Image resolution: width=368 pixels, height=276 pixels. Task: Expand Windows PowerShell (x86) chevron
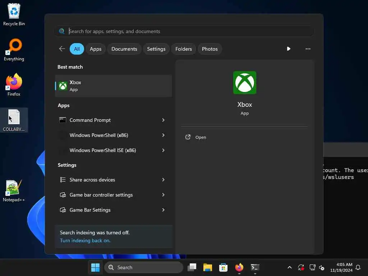[163, 135]
